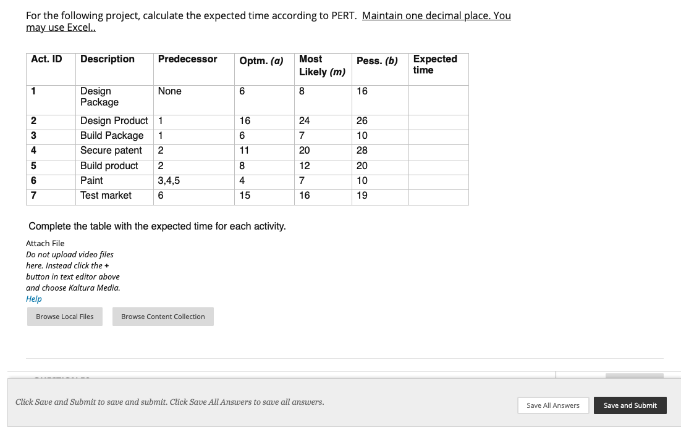Viewport: 681px width, 427px height.
Task: Click the Expected time cell for activity 3
Action: [x=438, y=136]
